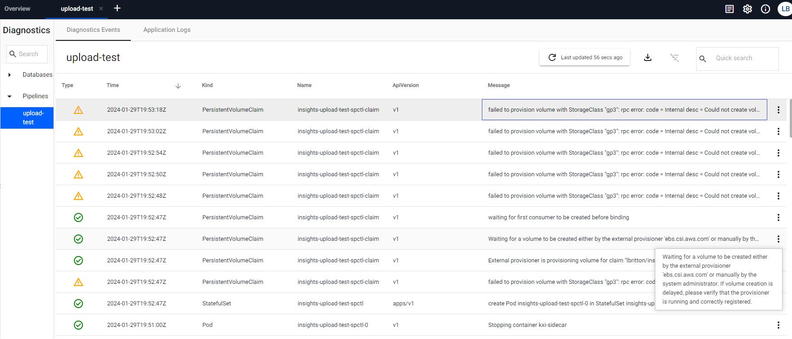
Task: Go to the Overview tab
Action: point(18,9)
